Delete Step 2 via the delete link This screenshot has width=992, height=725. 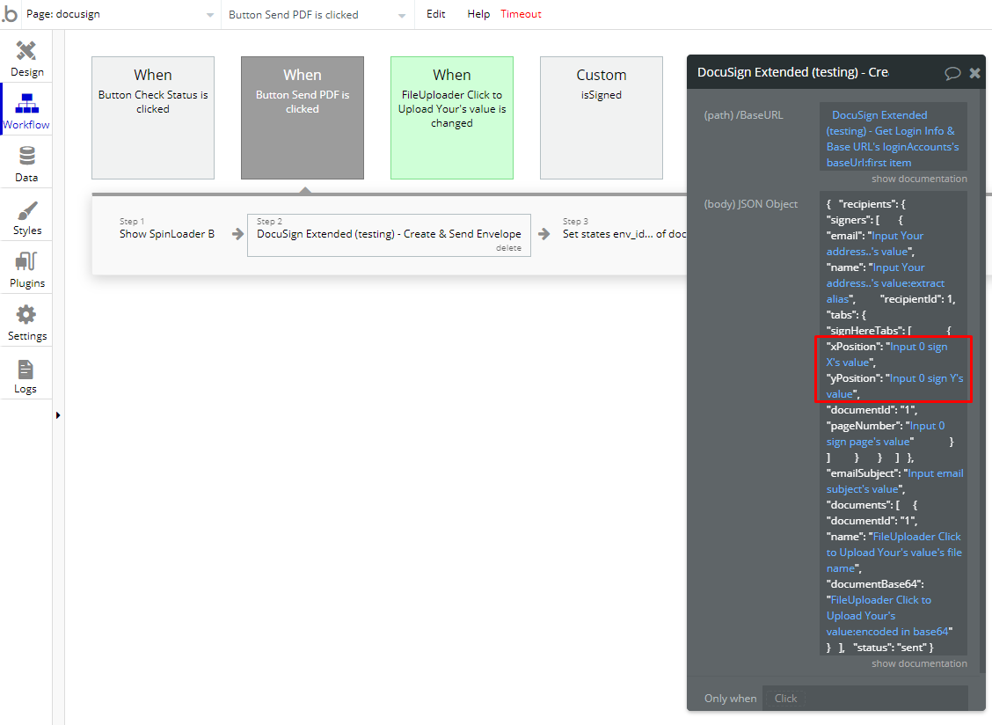point(508,248)
